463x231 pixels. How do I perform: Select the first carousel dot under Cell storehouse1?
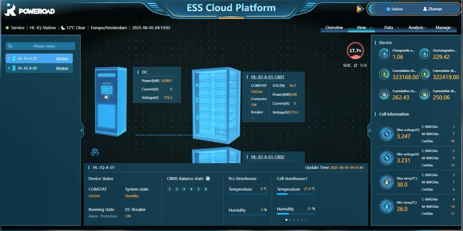coord(286,220)
